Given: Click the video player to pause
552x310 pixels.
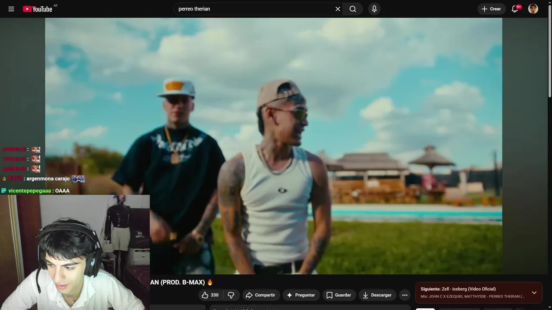Looking at the screenshot, I should click(x=273, y=146).
